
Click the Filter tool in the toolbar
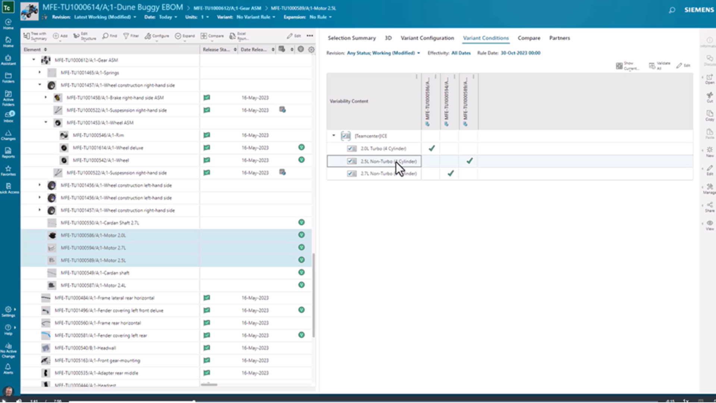pyautogui.click(x=131, y=36)
